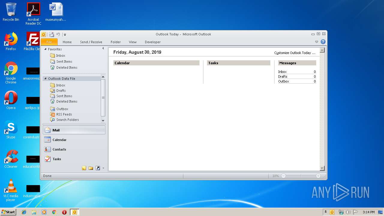Select Acrobat Reader DC desktop shortcut
384x216 pixels.
point(33,14)
